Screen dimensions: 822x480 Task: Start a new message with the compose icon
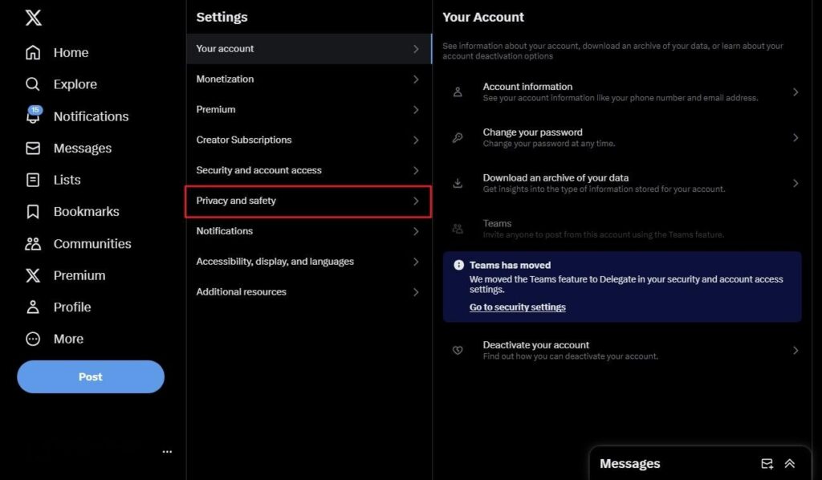coord(765,463)
